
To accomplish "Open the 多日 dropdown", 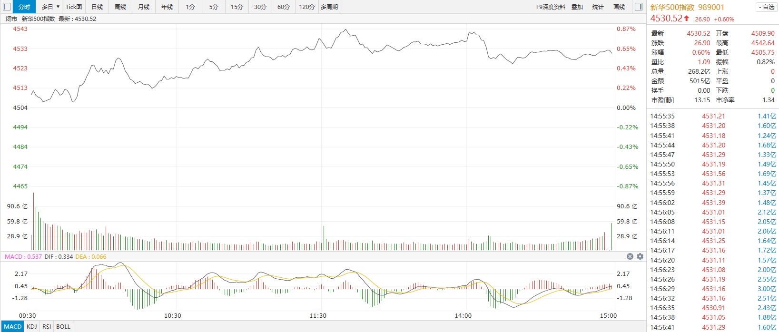I will point(50,7).
